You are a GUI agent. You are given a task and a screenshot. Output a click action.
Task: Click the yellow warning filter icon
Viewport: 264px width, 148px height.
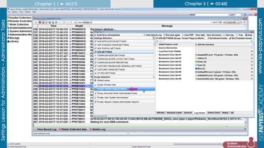43,22
